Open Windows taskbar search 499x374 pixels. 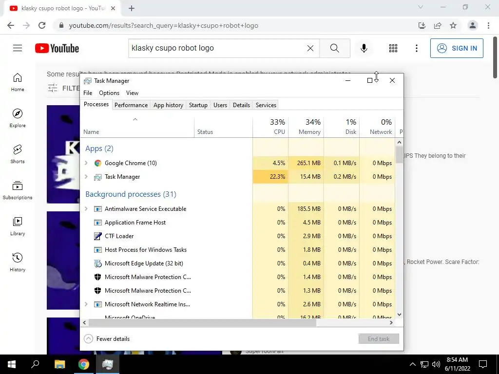(35, 364)
